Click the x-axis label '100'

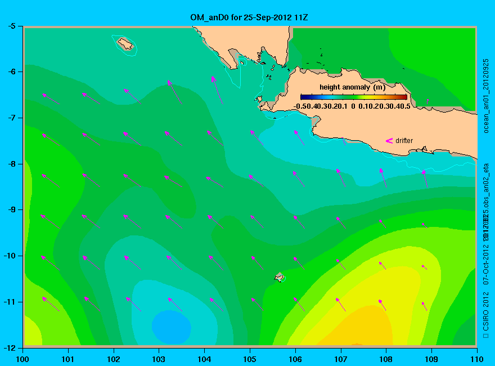[x=22, y=359]
